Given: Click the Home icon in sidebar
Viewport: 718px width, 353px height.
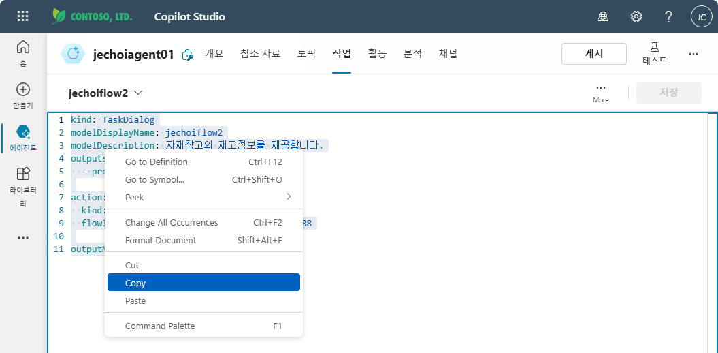Looking at the screenshot, I should pos(23,47).
